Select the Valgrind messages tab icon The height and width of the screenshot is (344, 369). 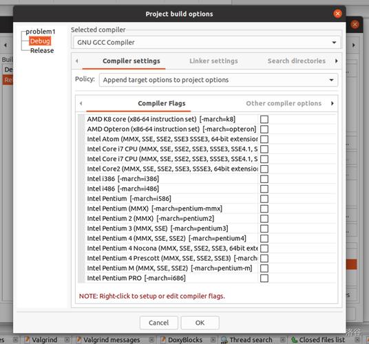[79, 340]
